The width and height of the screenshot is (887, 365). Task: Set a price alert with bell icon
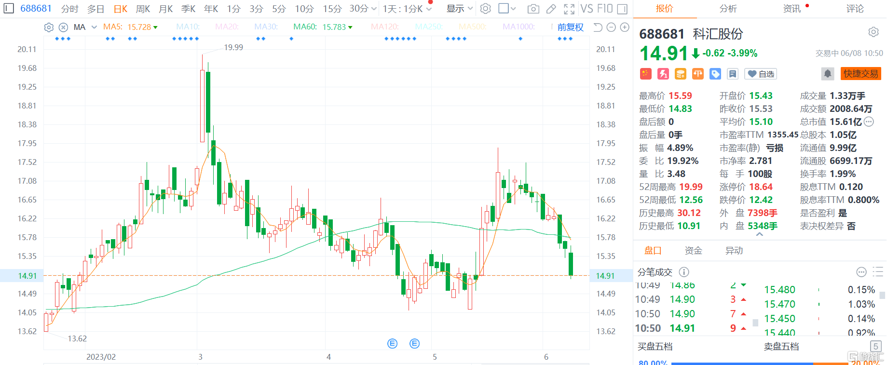(x=828, y=74)
